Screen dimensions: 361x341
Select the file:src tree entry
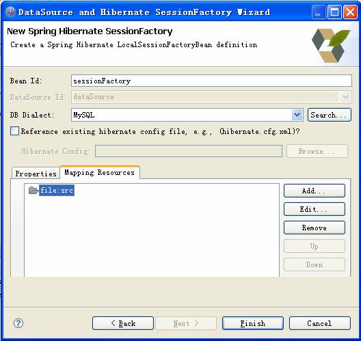pyautogui.click(x=57, y=190)
